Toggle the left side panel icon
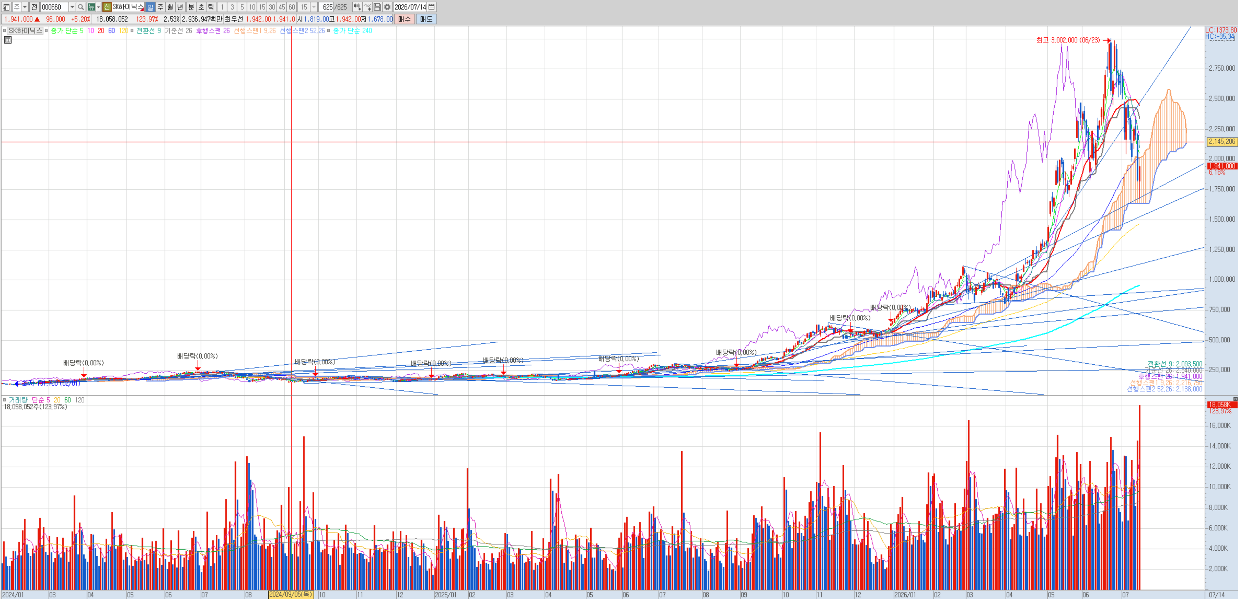Image resolution: width=1238 pixels, height=599 pixels. pos(6,7)
